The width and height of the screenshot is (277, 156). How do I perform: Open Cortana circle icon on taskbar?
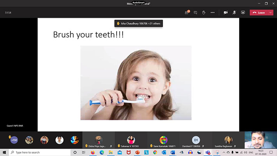point(75,152)
